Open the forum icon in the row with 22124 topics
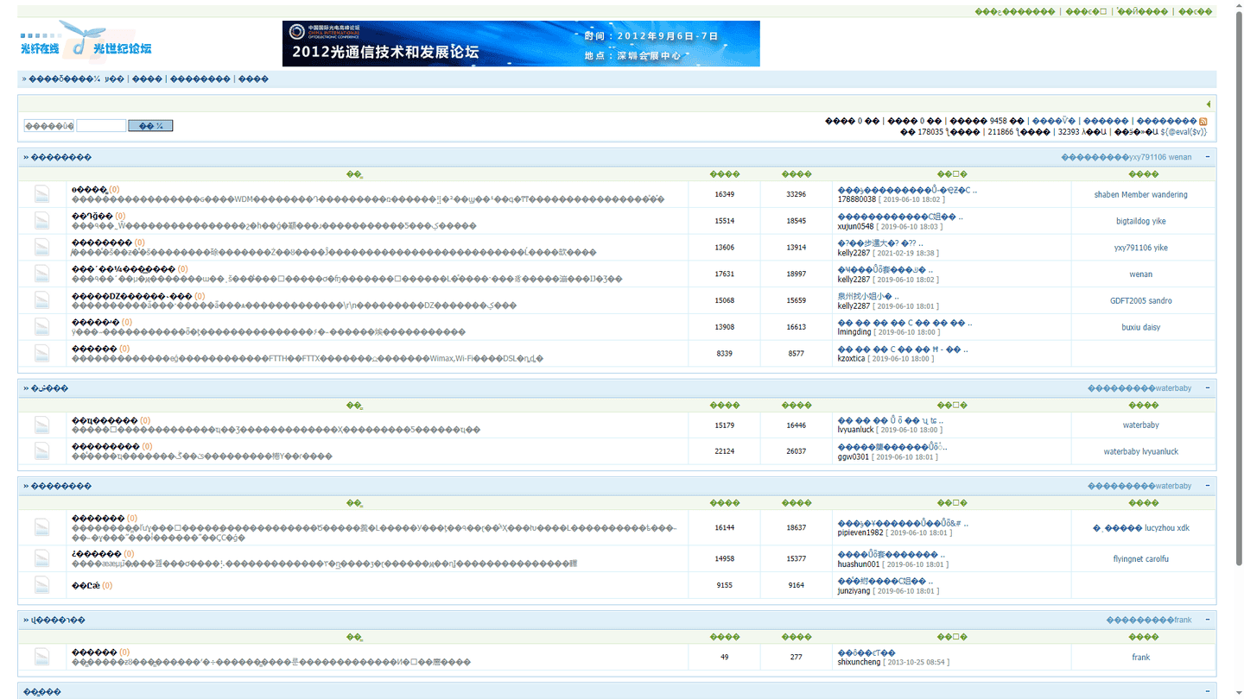This screenshot has width=1244, height=699. (41, 451)
